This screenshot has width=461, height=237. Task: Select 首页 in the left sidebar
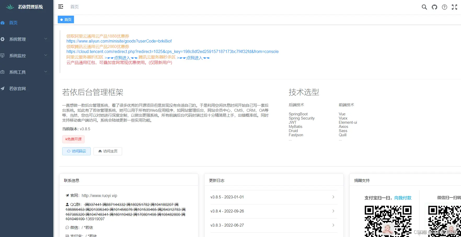click(27, 23)
